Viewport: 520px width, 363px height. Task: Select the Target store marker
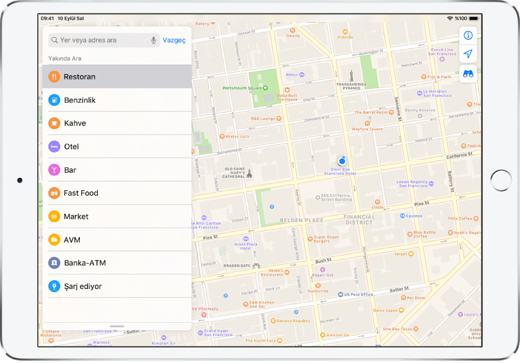[x=411, y=254]
